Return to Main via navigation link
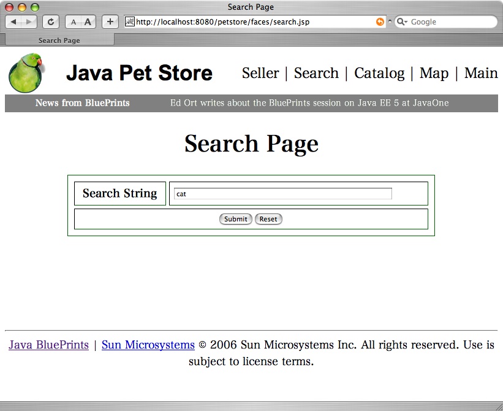This screenshot has height=411, width=503. 480,73
